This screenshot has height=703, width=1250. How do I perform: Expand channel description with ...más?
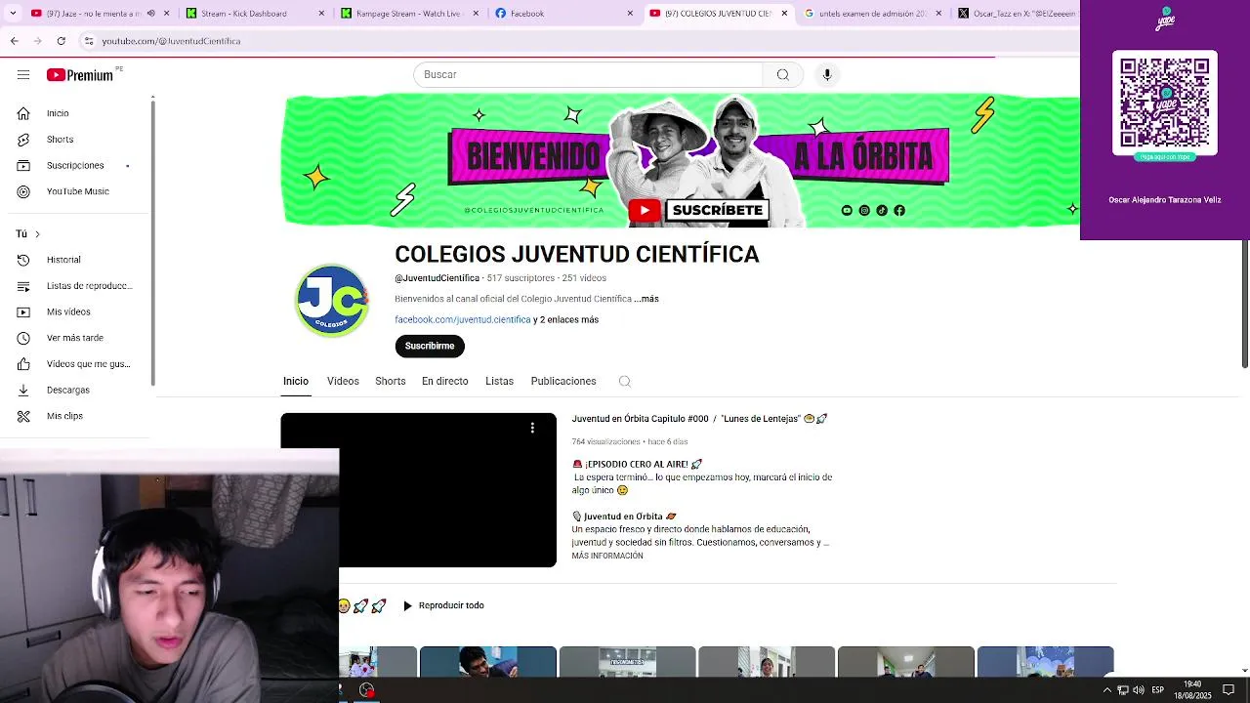point(646,299)
